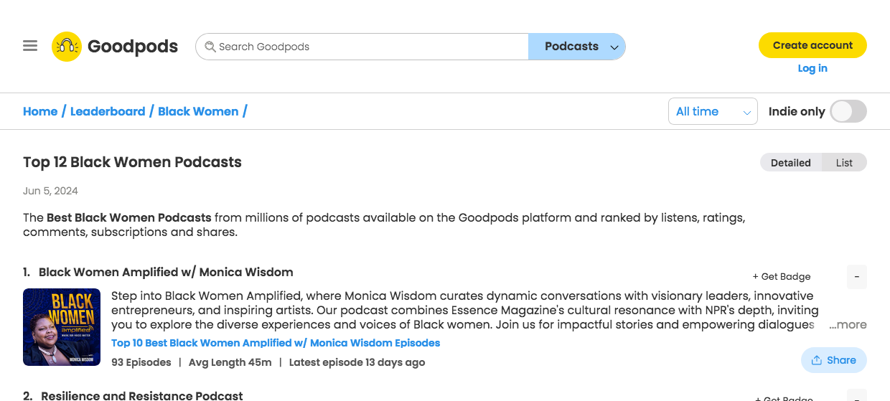Image resolution: width=890 pixels, height=401 pixels.
Task: Open the Log in link
Action: click(x=812, y=68)
